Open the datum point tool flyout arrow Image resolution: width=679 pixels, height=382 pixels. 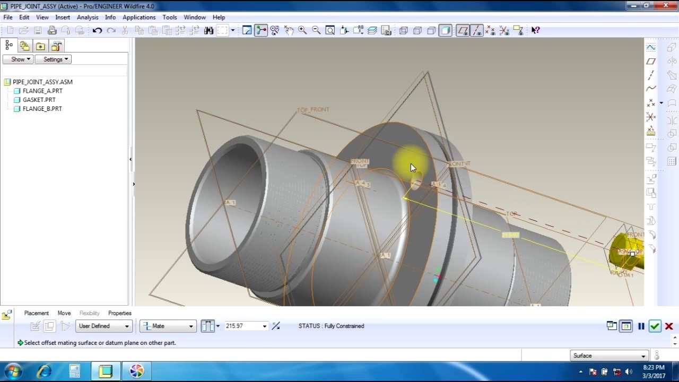click(x=661, y=103)
